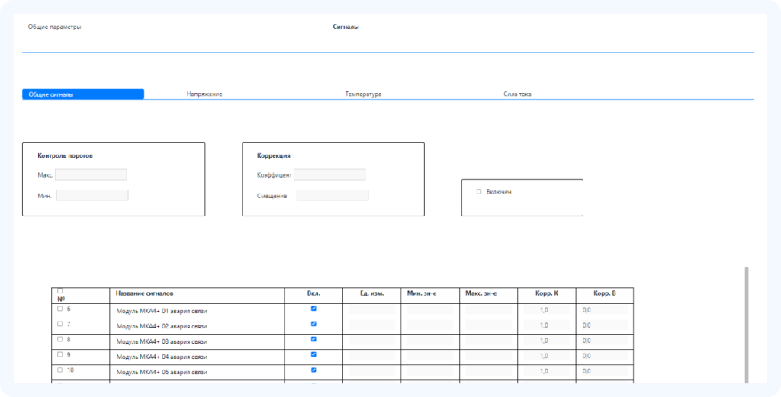Image resolution: width=781 pixels, height=397 pixels.
Task: Click Мин. зн-е field in row 8
Action: coord(430,341)
